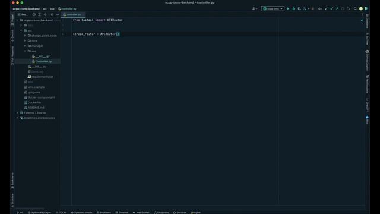Expand External Libraries node
The image size is (380, 214).
coord(17,112)
